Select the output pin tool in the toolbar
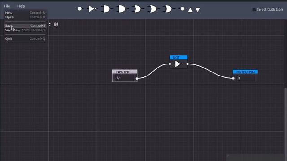Viewport: 287px width, 161px height. [x=182, y=8]
